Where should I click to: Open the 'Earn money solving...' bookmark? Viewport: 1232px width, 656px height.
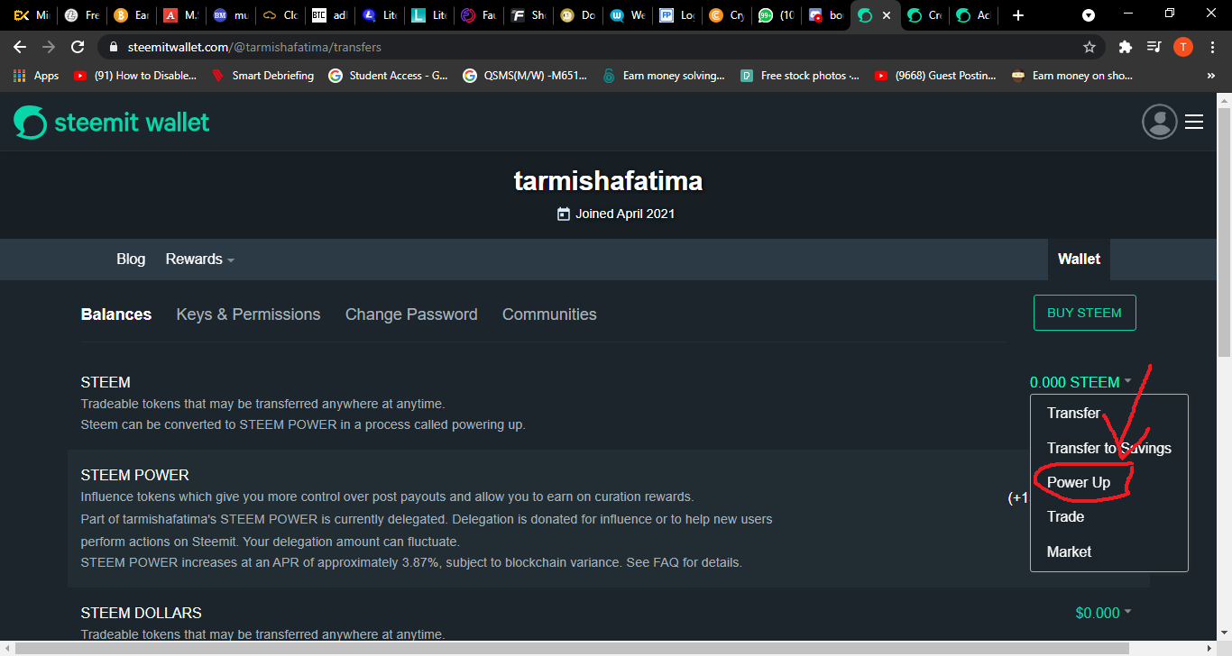point(664,76)
